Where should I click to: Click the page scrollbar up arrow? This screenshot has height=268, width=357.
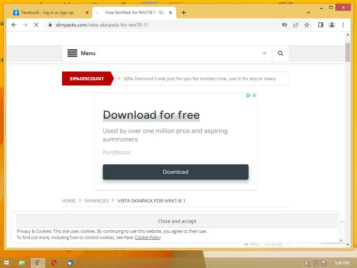[x=348, y=35]
